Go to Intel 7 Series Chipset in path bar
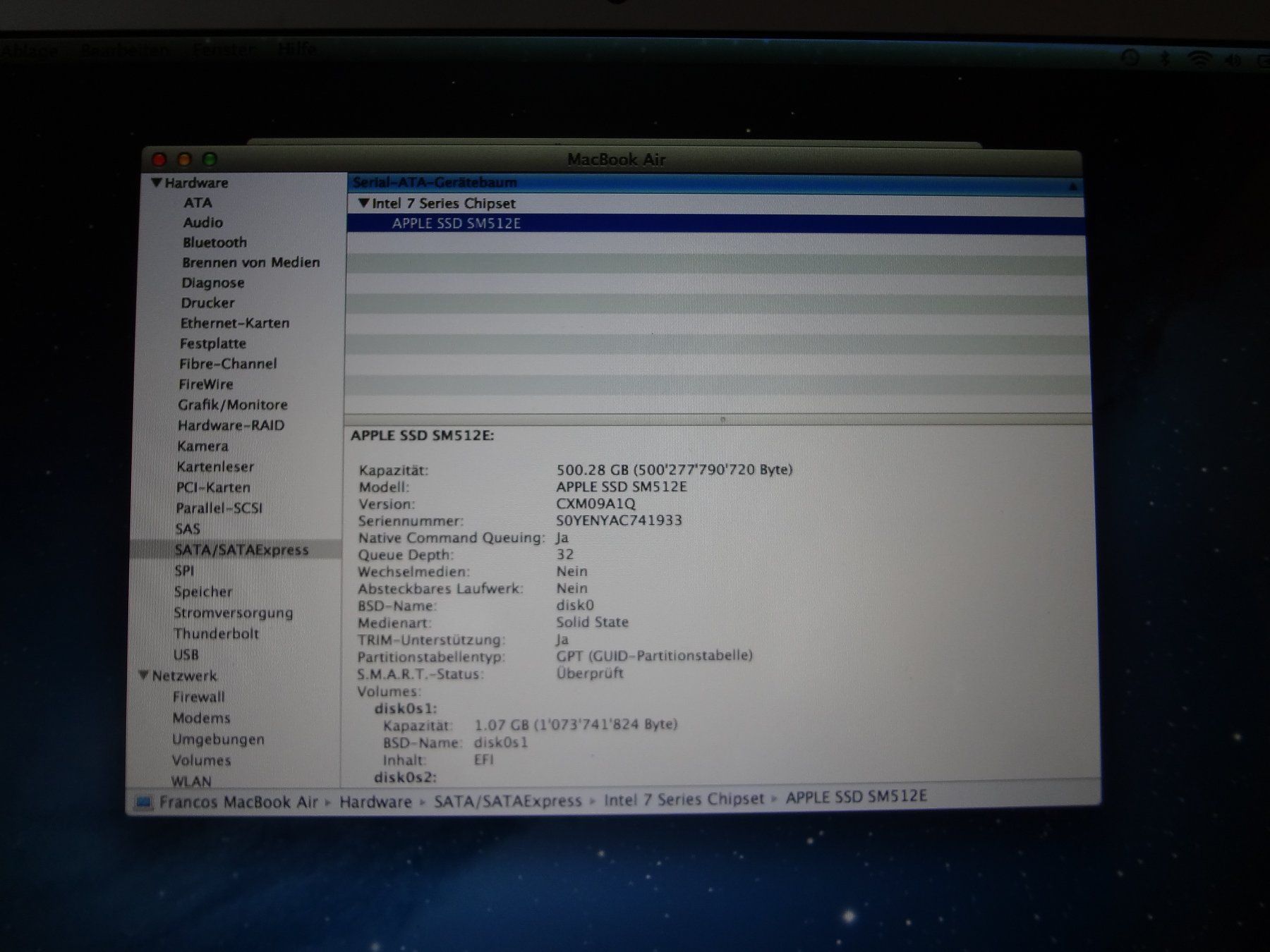The image size is (1270, 952). tap(684, 799)
